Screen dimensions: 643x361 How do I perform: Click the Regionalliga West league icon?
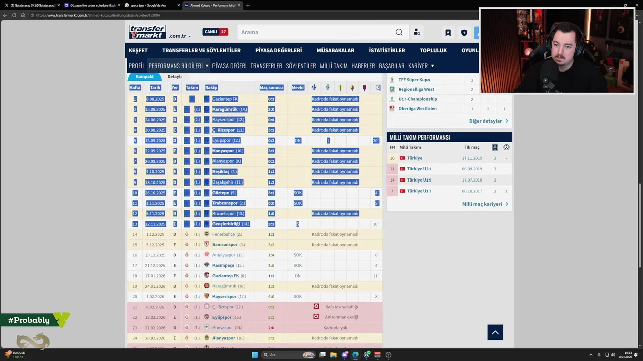click(392, 89)
